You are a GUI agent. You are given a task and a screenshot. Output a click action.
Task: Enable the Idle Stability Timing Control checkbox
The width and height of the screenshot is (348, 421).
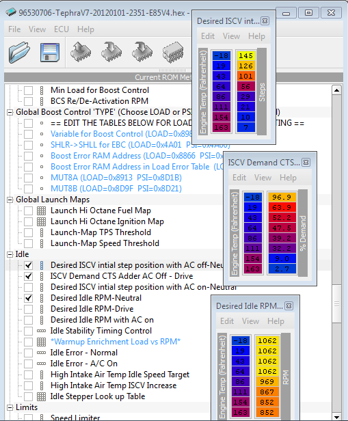[29, 331]
